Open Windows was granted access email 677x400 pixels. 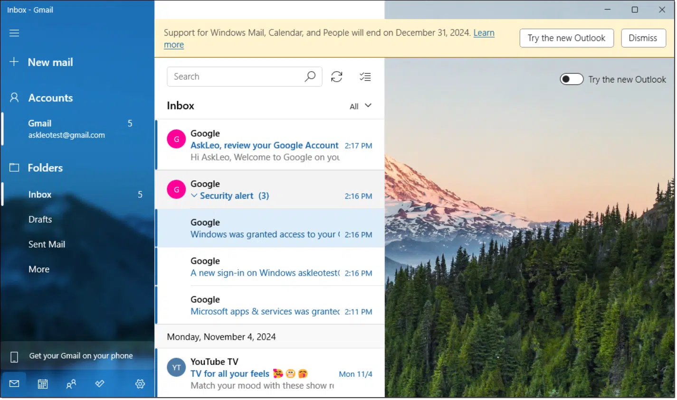click(270, 228)
